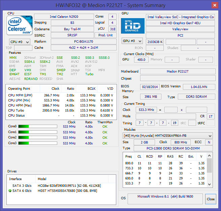
Task: Click the empty Chipset field
Action: [x=178, y=78]
